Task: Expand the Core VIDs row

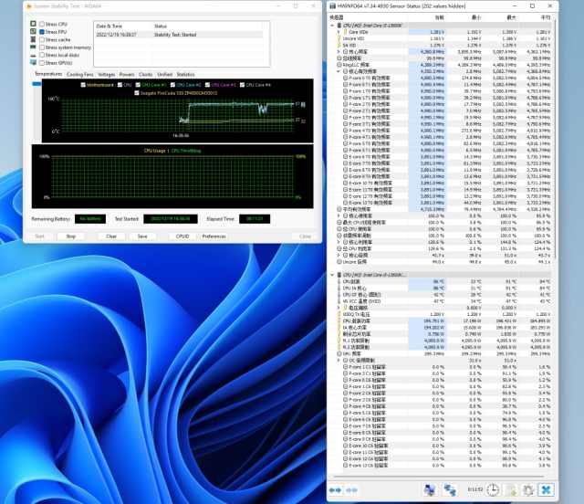Action: (339, 32)
